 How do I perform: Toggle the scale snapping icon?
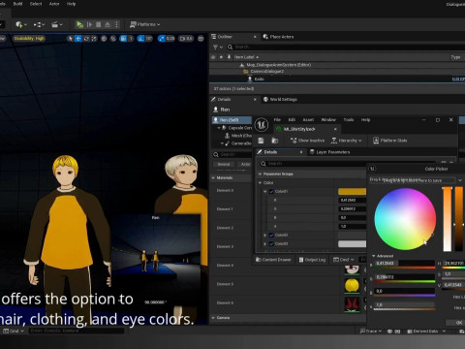click(161, 39)
